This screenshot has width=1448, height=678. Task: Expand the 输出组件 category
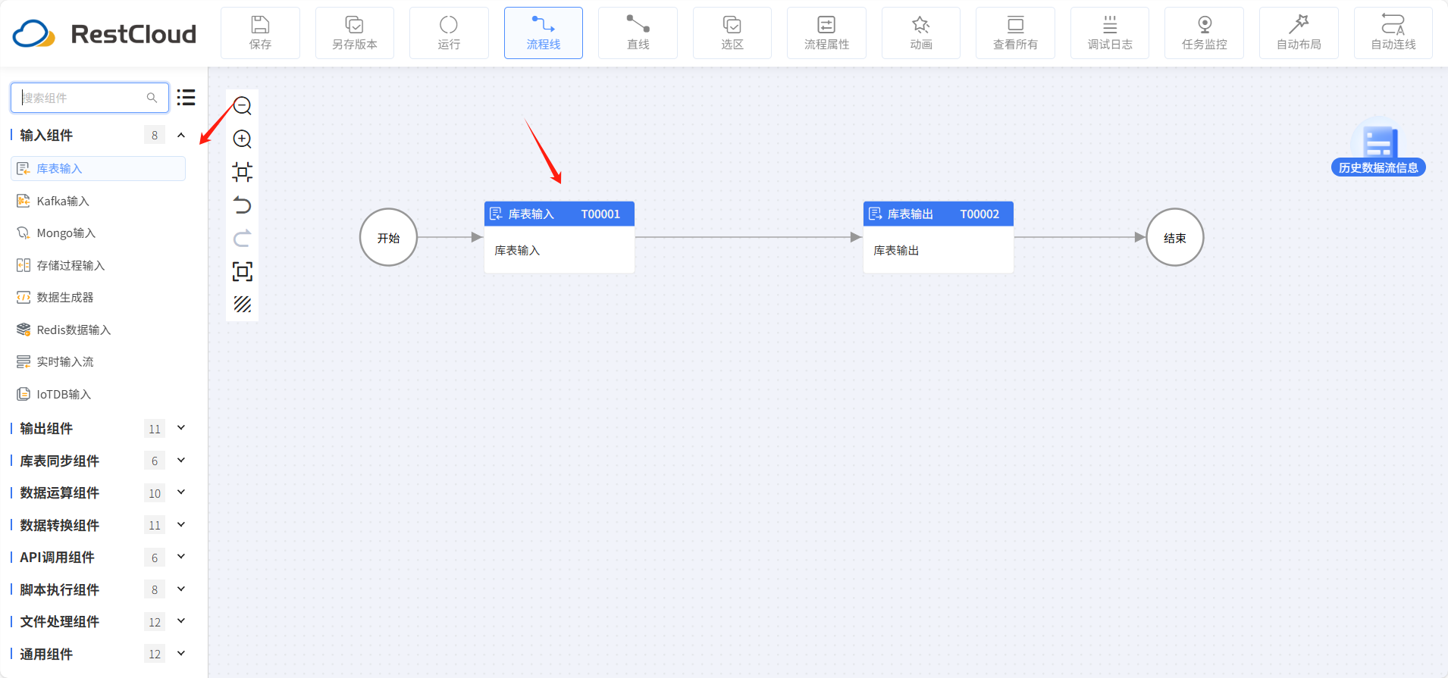(181, 428)
